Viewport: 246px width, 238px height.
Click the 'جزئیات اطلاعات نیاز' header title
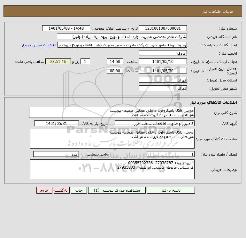point(218,12)
